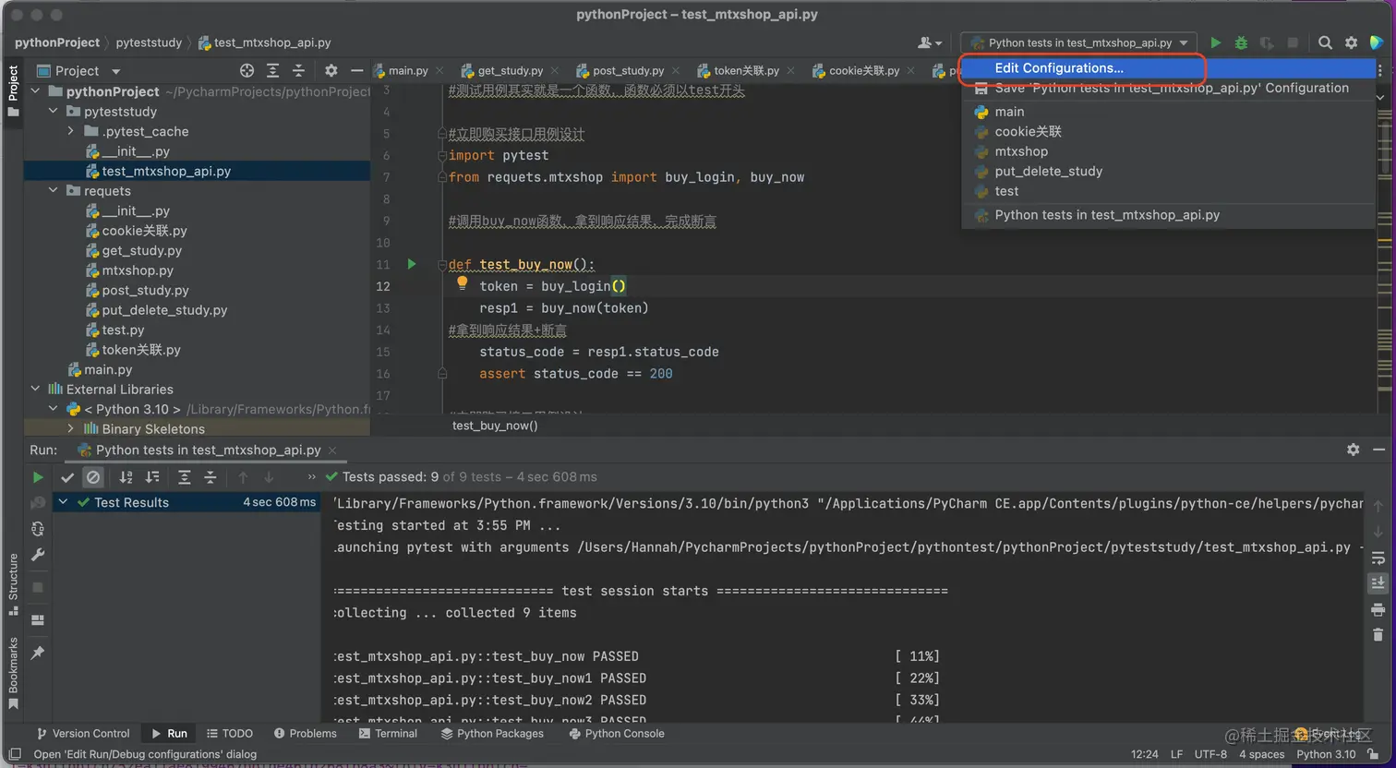Select Edit Configurations... from the dropdown menu
Image resolution: width=1396 pixels, height=768 pixels.
tap(1058, 68)
